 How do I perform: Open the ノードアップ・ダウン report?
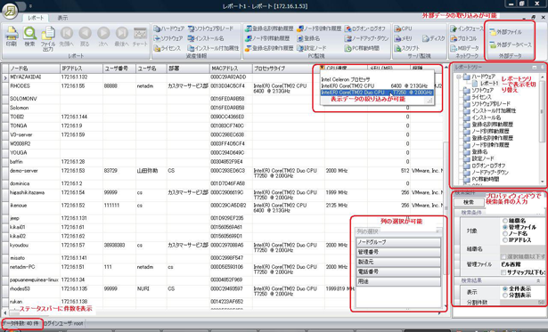[x=366, y=38]
